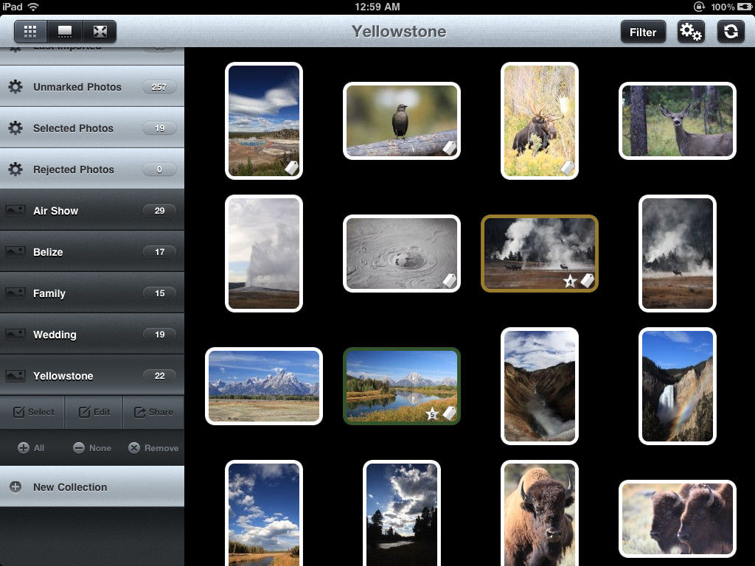This screenshot has width=755, height=566.
Task: Tap Remove to delete selection
Action: pos(153,448)
